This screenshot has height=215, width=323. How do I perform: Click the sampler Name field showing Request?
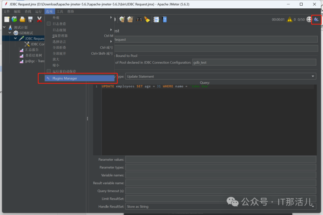[x=216, y=39]
